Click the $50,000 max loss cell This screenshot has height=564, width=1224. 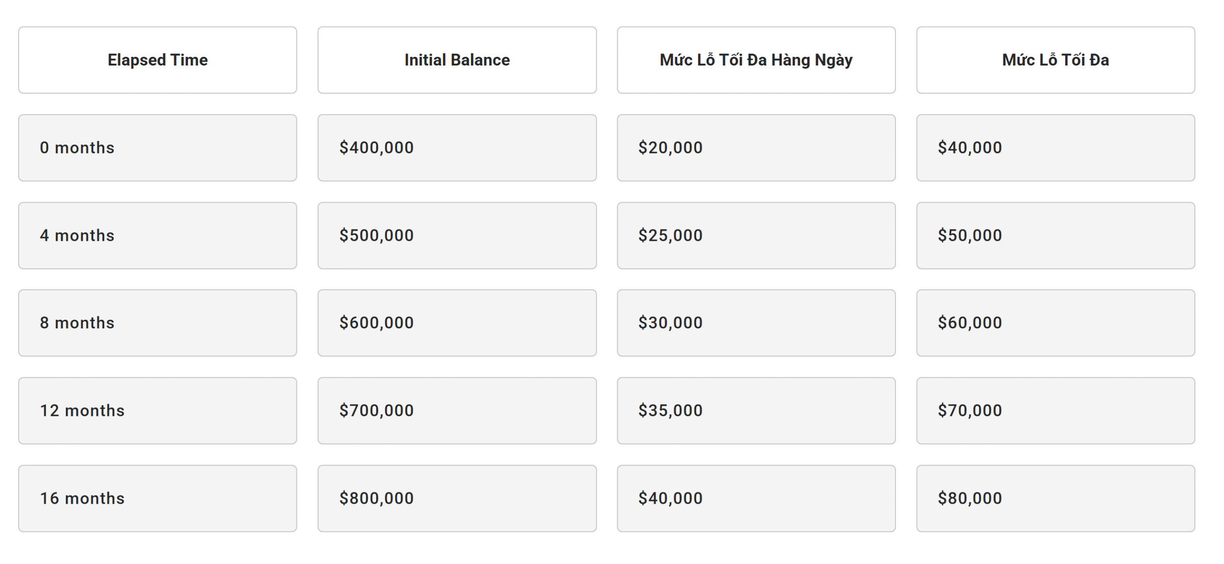point(1055,235)
